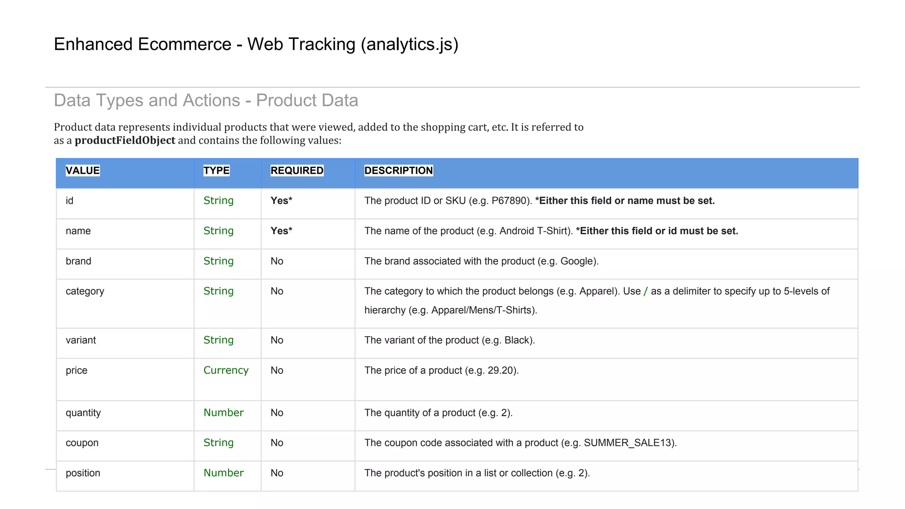Click 'No' in the variant row
The width and height of the screenshot is (905, 509).
coord(277,340)
